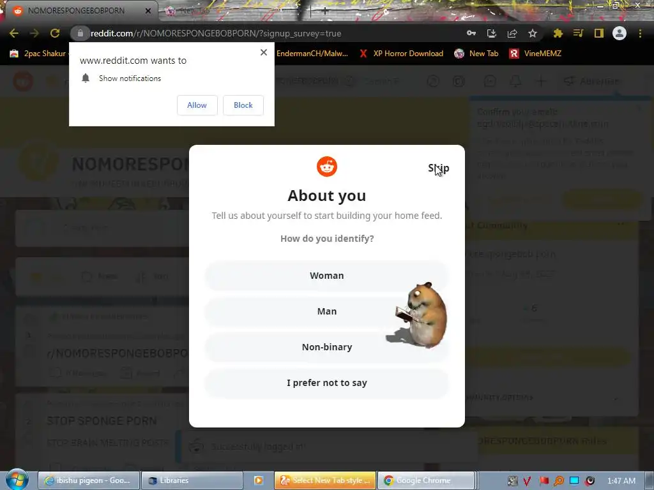Choose I prefer not to say

326,383
